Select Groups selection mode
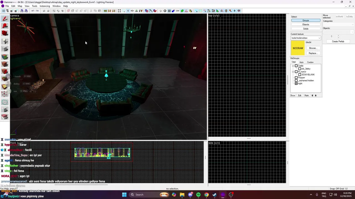This screenshot has width=355, height=199. click(306, 20)
